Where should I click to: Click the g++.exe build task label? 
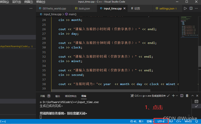coord(150,96)
